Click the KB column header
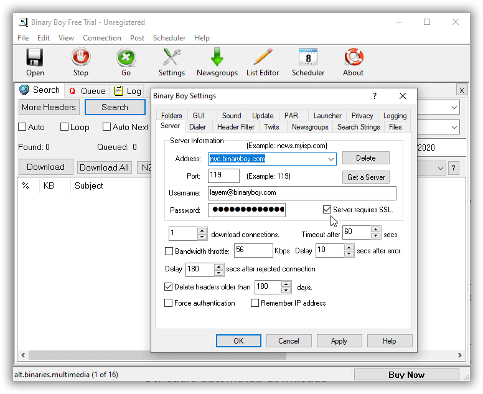This screenshot has width=483, height=394. [49, 185]
